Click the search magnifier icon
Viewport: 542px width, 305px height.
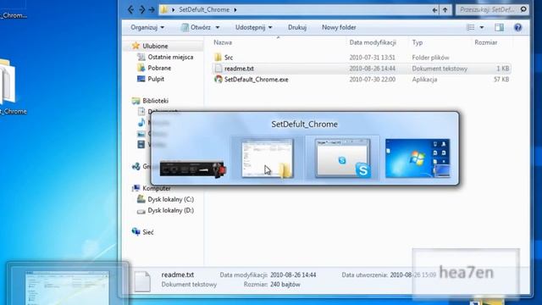coord(523,9)
